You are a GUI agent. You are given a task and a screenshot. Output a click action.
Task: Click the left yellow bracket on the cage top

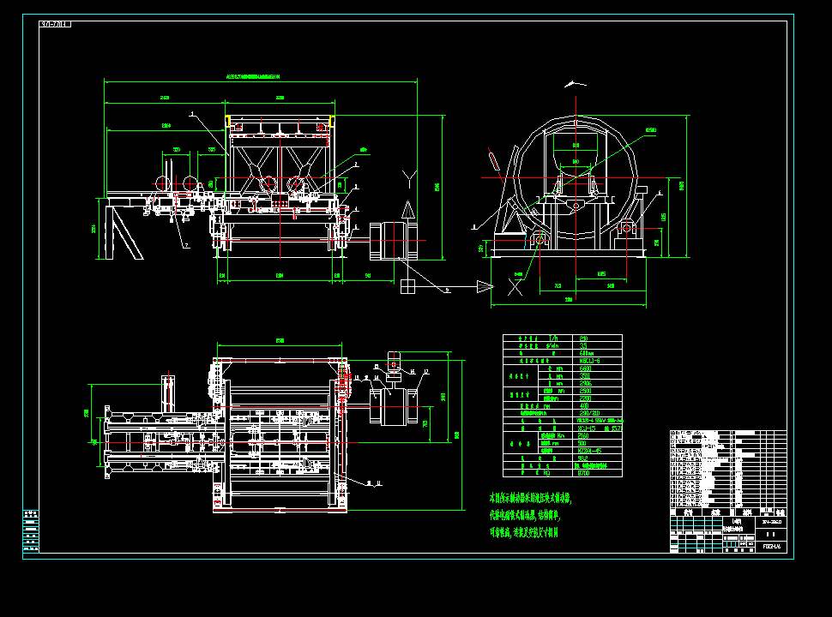pyautogui.click(x=228, y=121)
